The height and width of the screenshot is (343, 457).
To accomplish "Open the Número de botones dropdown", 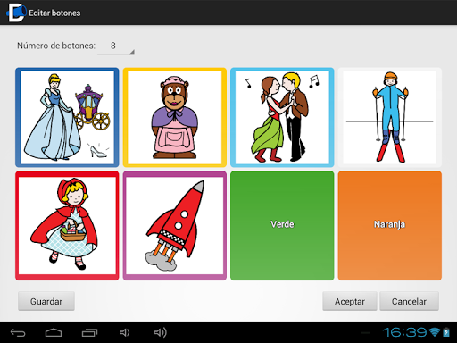I will pos(116,46).
